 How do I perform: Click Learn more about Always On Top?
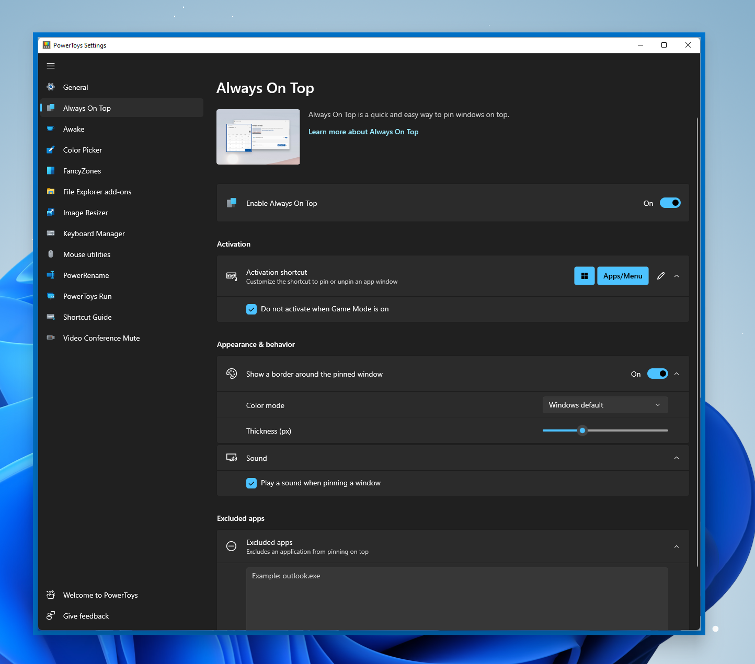coord(363,132)
